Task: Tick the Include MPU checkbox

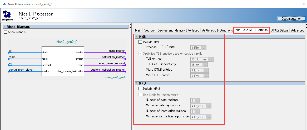Action: (x=140, y=89)
